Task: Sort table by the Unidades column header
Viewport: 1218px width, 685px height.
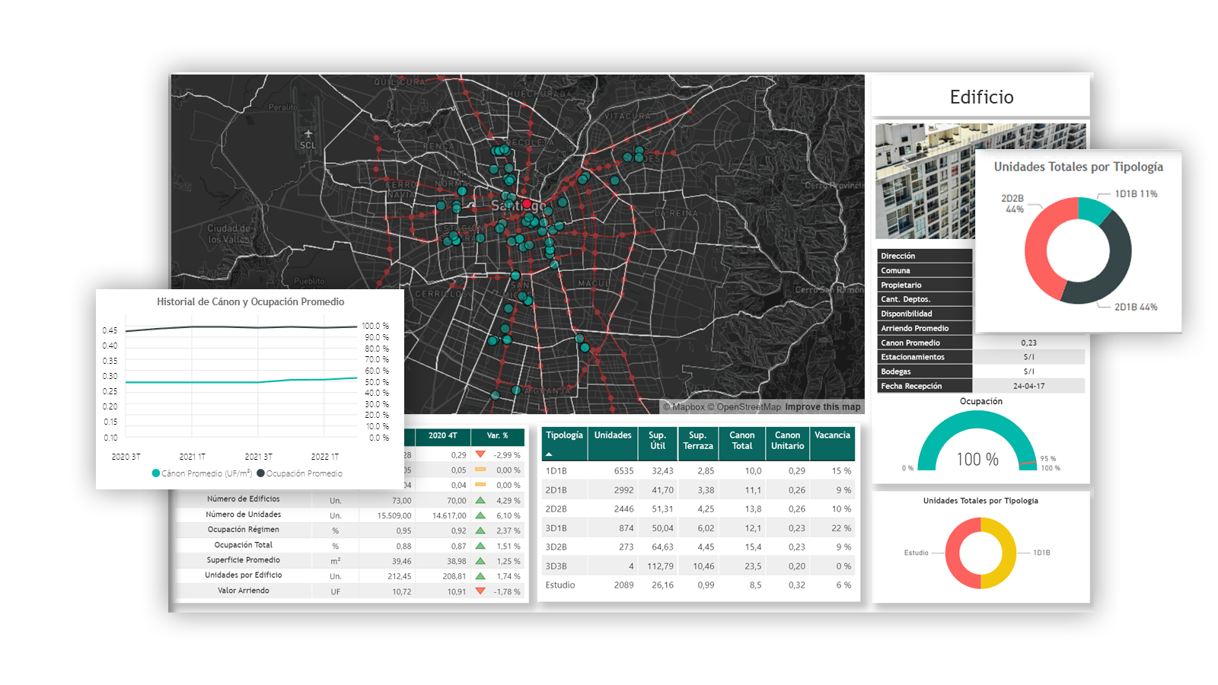Action: click(x=613, y=435)
